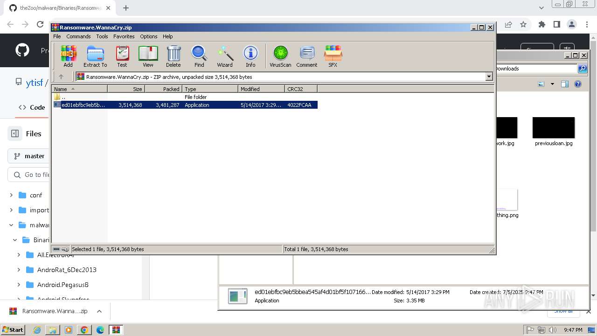This screenshot has width=597, height=336.
Task: Sort by Modified column header
Action: 261,89
